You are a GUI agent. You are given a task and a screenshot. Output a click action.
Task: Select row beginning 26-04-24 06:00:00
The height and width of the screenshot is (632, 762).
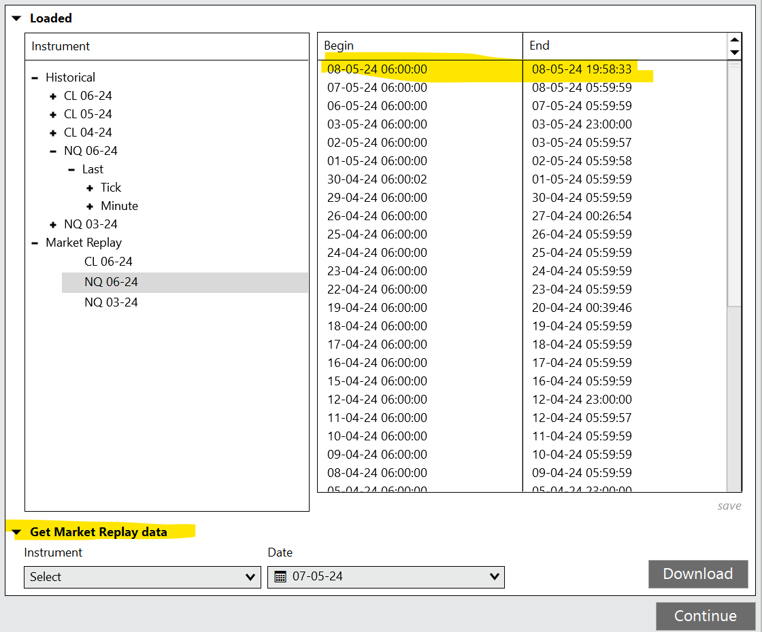point(523,217)
